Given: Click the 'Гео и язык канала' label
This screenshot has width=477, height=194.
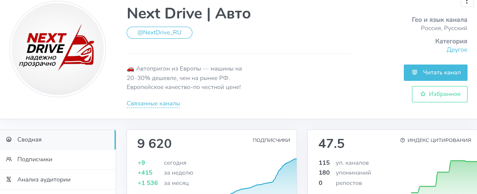Looking at the screenshot, I should point(440,20).
